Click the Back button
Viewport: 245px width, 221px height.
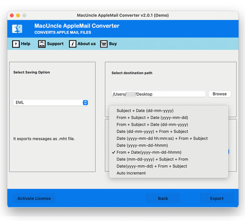click(163, 199)
